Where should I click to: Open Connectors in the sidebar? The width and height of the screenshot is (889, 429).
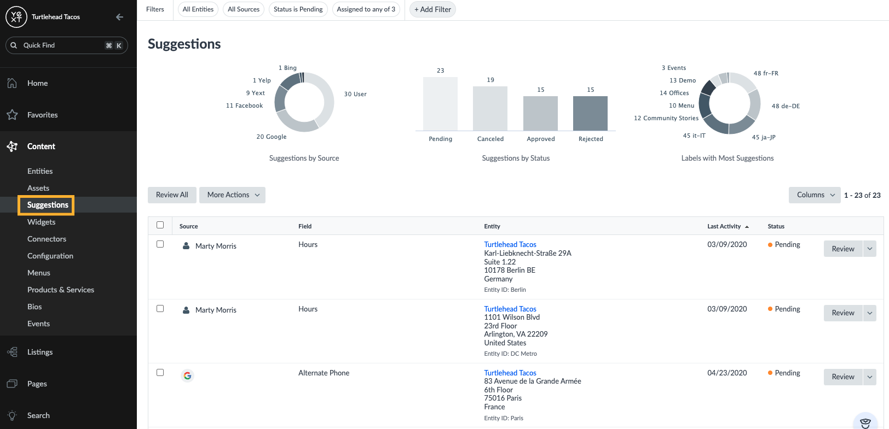click(47, 239)
